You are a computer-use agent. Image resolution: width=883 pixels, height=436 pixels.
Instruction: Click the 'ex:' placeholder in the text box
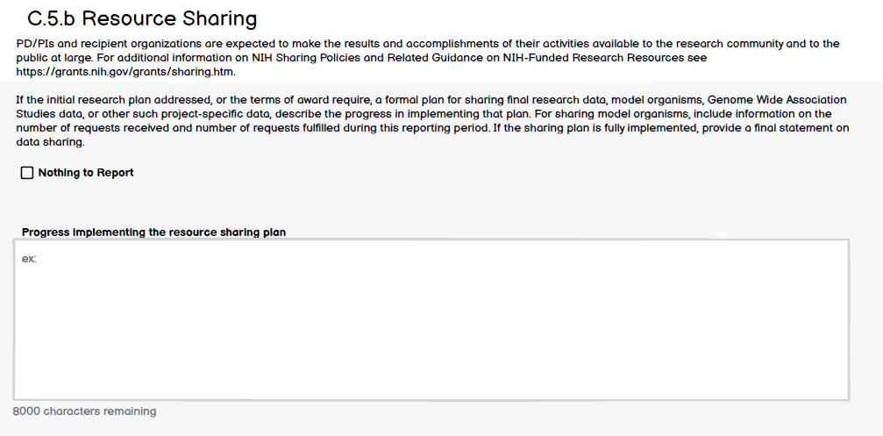(x=29, y=259)
